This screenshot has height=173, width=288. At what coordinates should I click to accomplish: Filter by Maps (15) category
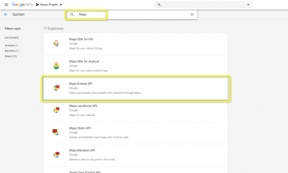(11, 56)
